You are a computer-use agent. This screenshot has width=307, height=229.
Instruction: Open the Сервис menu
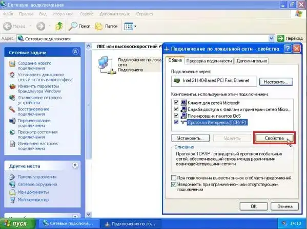tap(86, 14)
